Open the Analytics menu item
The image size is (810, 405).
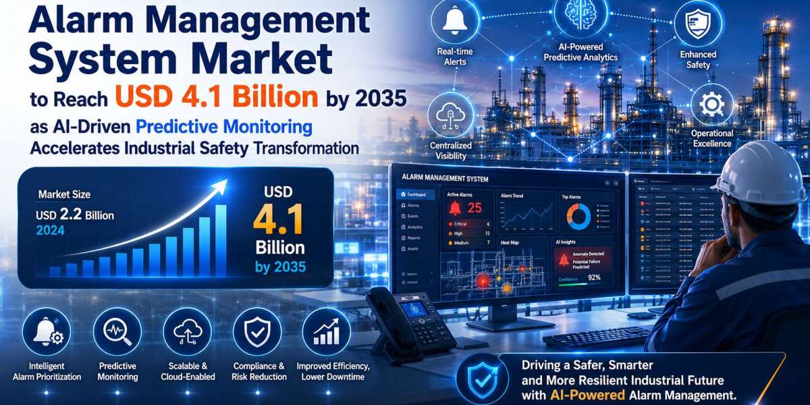point(417,227)
